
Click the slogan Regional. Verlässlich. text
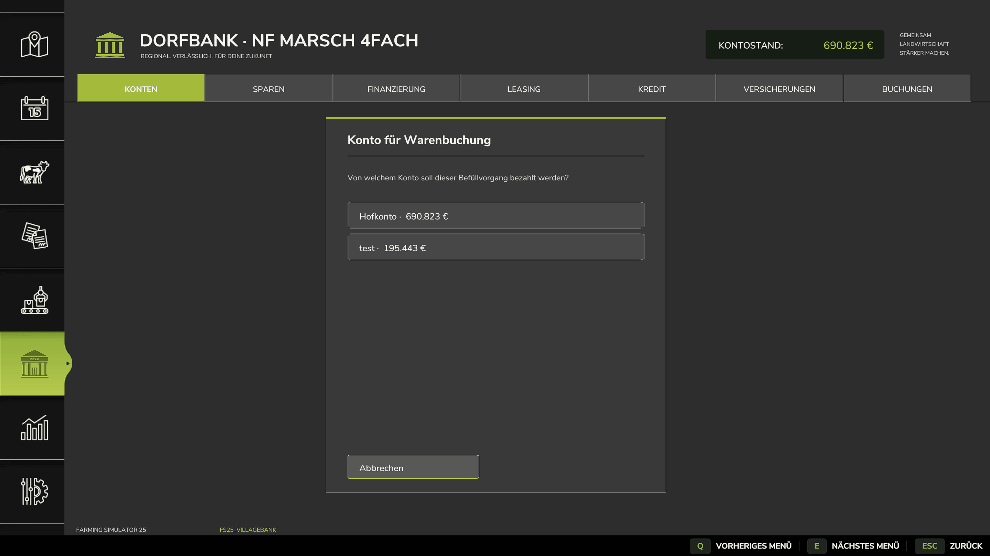[x=207, y=56]
